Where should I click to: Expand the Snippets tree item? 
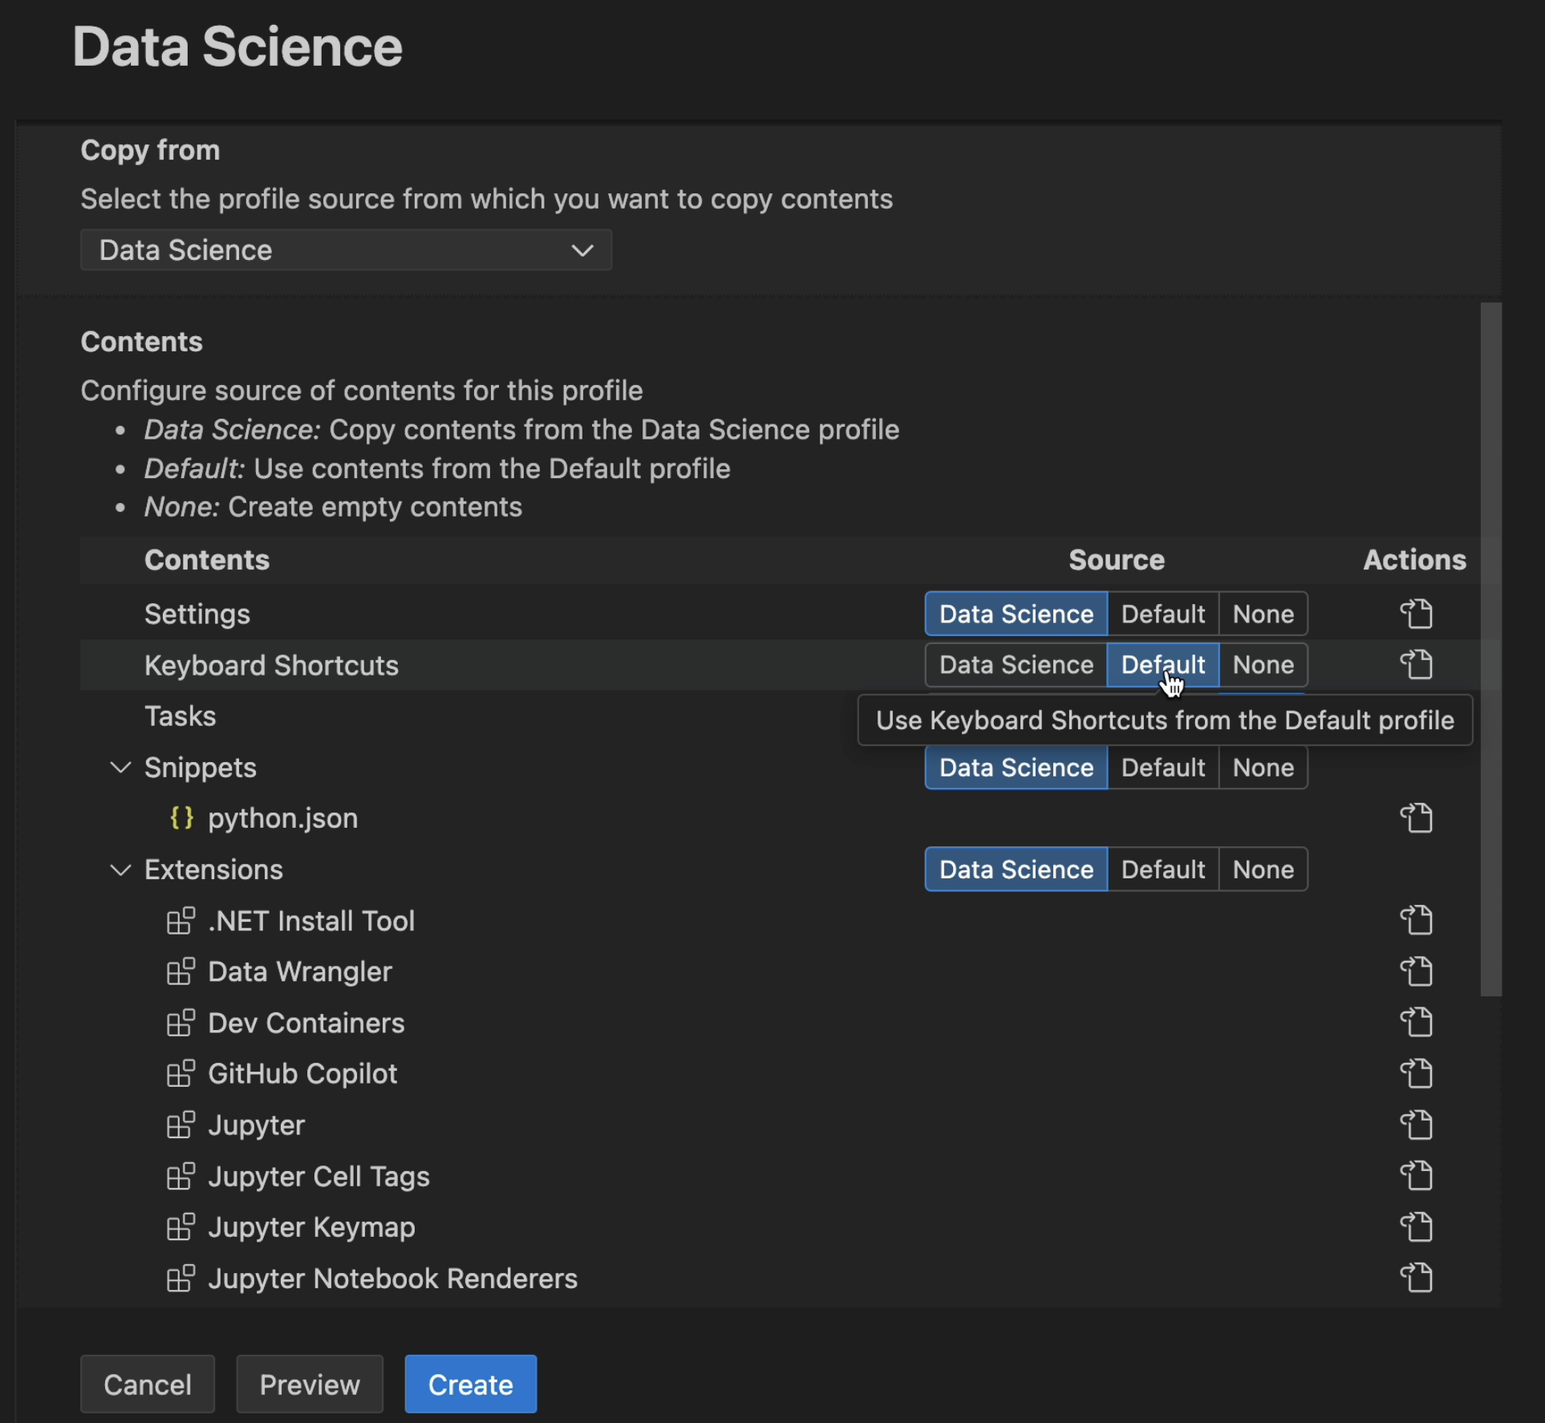coord(121,766)
